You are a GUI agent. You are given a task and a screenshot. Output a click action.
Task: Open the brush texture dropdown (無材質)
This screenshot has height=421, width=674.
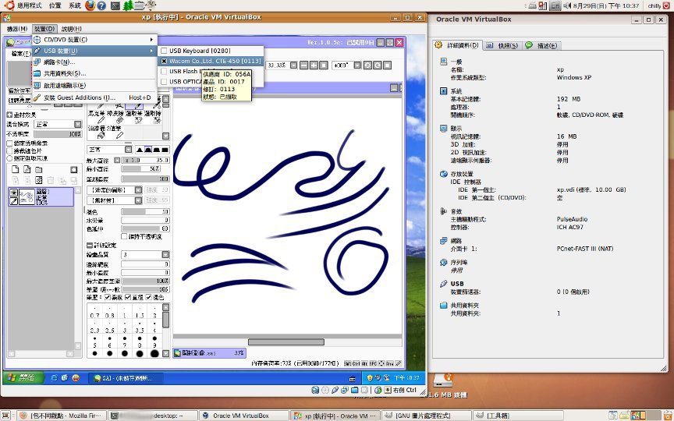coord(115,200)
